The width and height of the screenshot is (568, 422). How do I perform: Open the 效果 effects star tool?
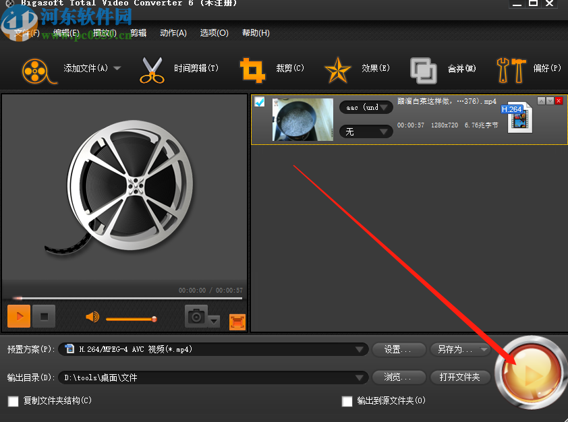tap(337, 70)
